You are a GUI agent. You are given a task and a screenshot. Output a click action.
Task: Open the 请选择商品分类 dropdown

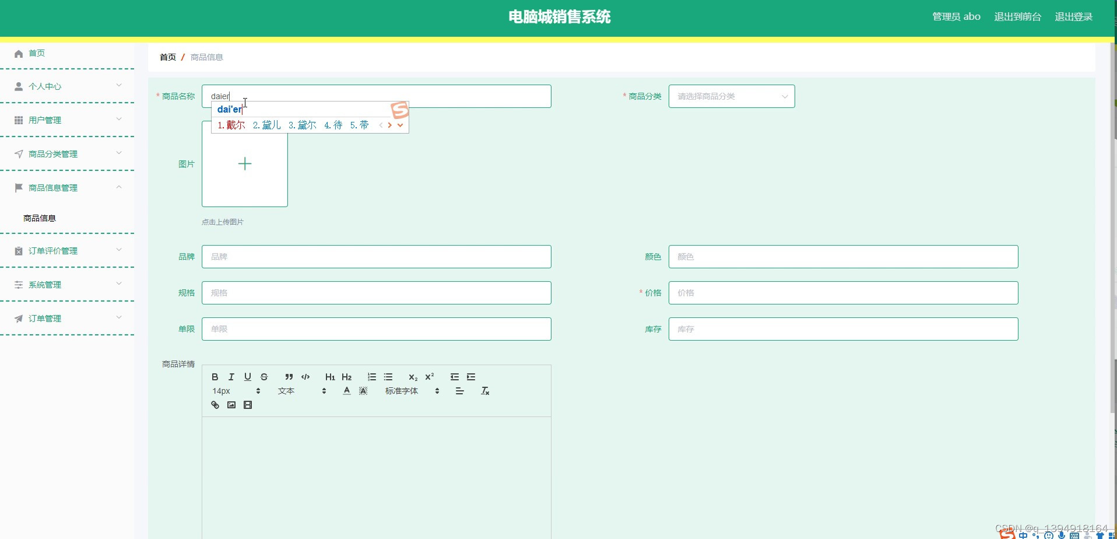732,96
